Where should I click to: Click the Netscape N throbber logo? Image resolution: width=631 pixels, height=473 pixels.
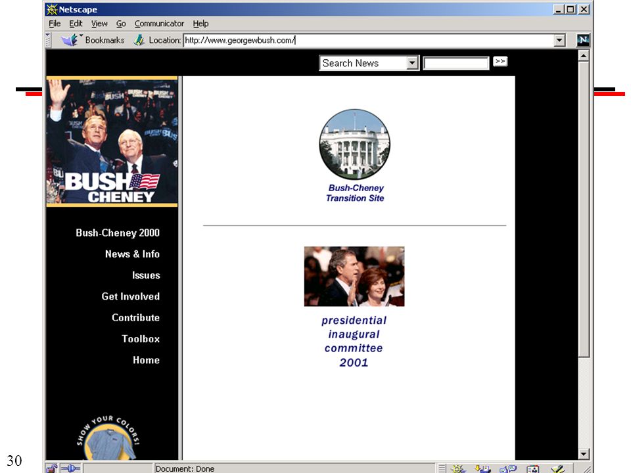583,40
